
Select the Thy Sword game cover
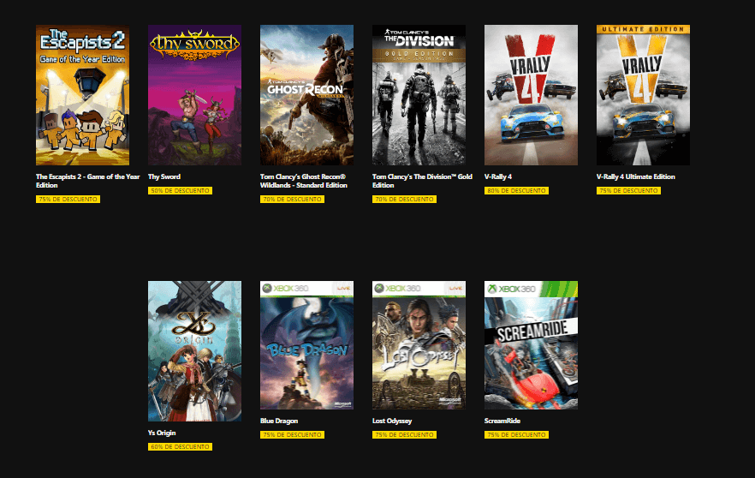tap(194, 95)
